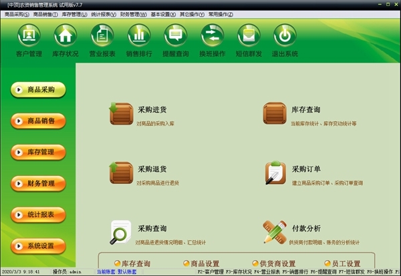Open the 短信群发 envelope icon
This screenshot has height=276, width=401.
tap(249, 35)
